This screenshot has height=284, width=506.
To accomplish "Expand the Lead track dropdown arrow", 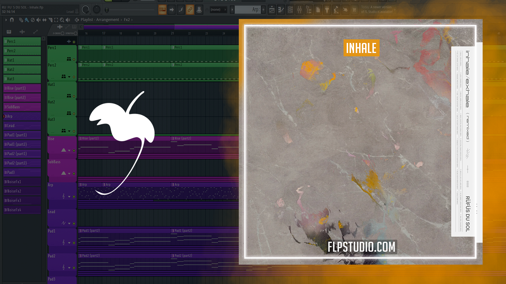I will coord(70,223).
